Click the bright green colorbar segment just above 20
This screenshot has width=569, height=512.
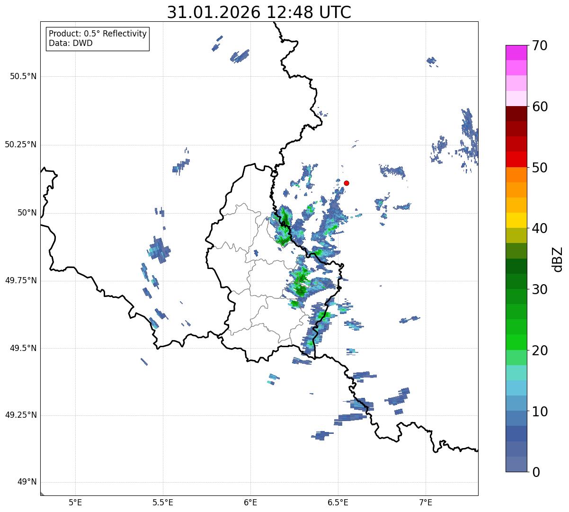pos(516,342)
